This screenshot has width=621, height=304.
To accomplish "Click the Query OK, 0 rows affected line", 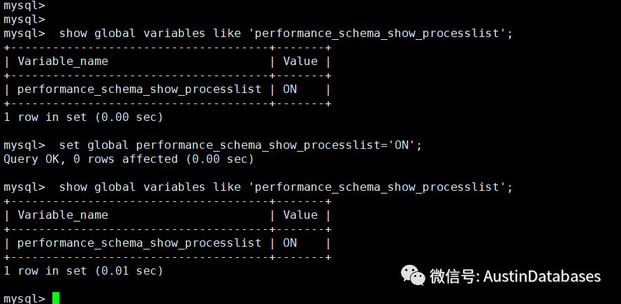I will coord(129,159).
